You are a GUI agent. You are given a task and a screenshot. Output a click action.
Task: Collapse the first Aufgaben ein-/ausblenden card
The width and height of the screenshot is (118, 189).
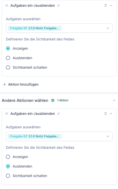coord(111,5)
